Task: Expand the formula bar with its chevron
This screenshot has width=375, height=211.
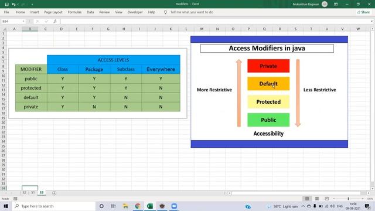Action: click(x=371, y=21)
